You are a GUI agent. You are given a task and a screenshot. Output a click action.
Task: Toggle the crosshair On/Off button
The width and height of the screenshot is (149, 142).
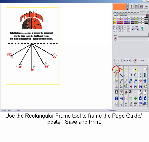pyautogui.click(x=126, y=104)
